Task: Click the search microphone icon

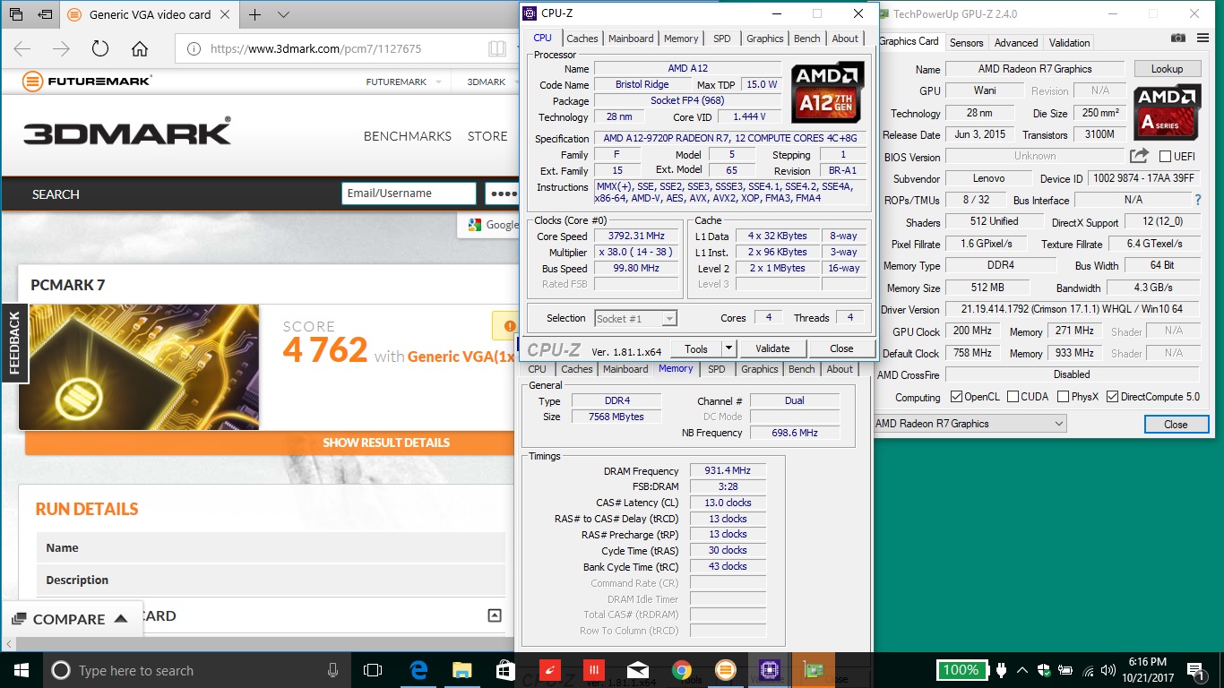Action: [332, 670]
